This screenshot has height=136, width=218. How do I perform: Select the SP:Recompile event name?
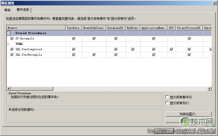25,39
